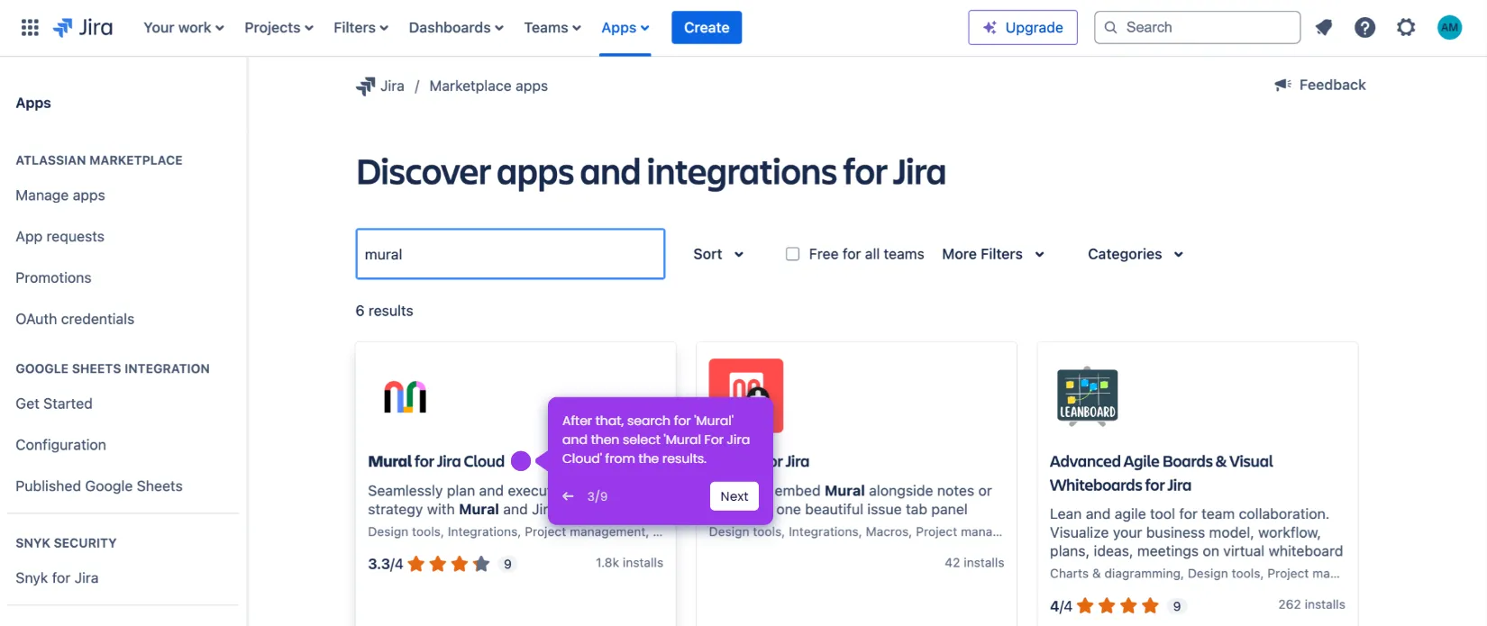This screenshot has width=1487, height=626.
Task: Expand the Filters menu
Action: tap(360, 28)
